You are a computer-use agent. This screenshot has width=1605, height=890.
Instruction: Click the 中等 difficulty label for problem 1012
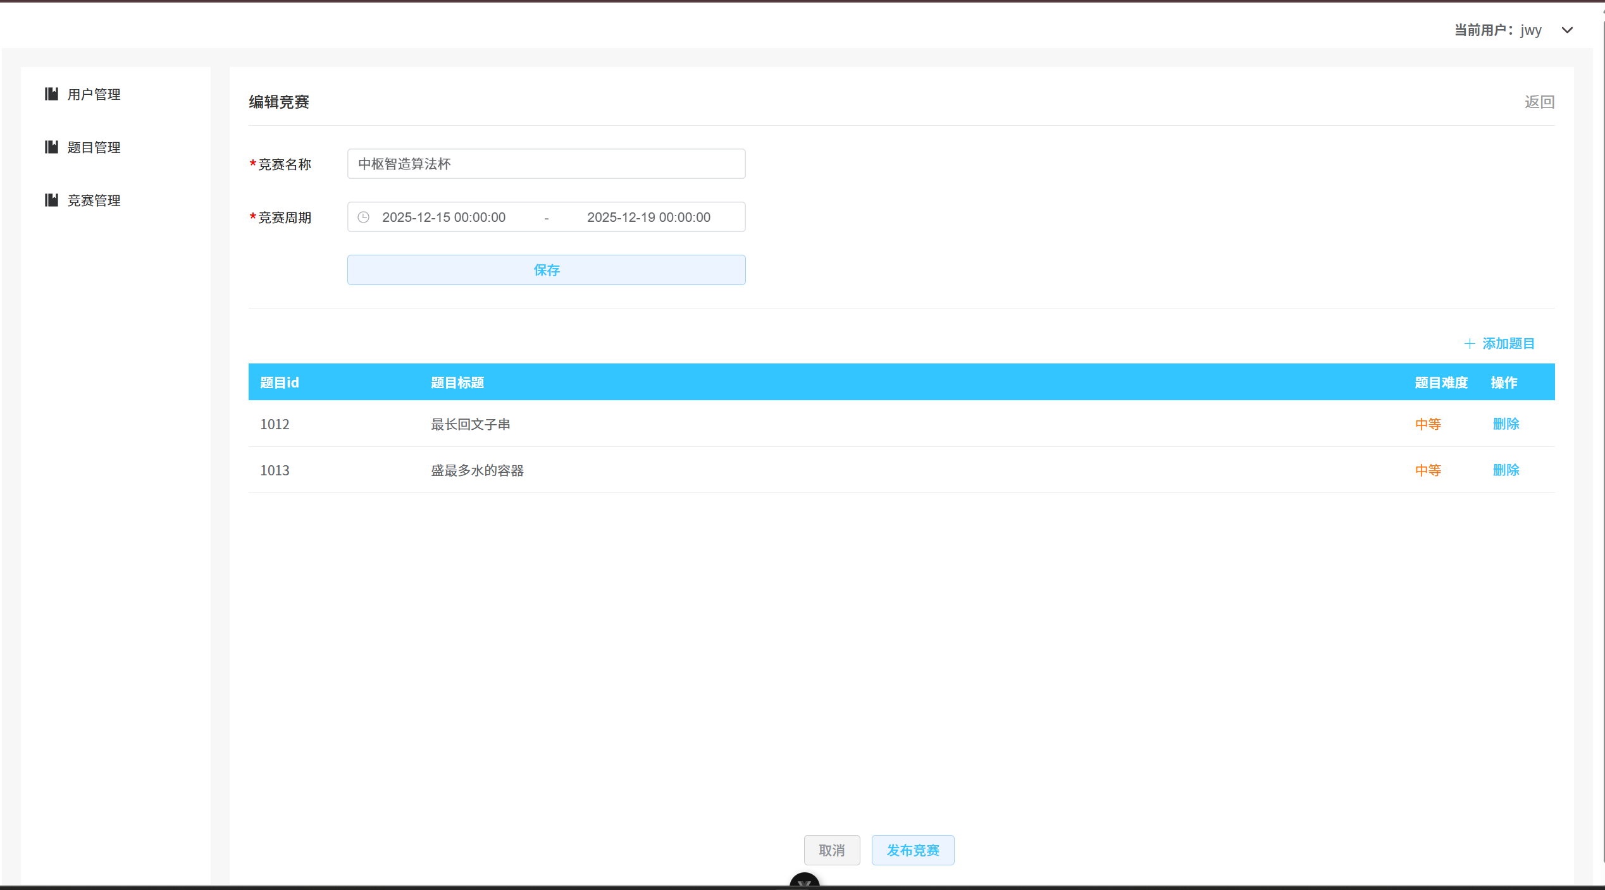point(1428,424)
